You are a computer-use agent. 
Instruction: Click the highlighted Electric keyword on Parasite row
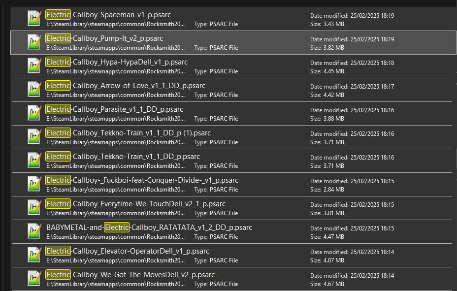tap(58, 109)
